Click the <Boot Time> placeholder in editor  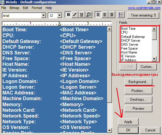(x=74, y=30)
